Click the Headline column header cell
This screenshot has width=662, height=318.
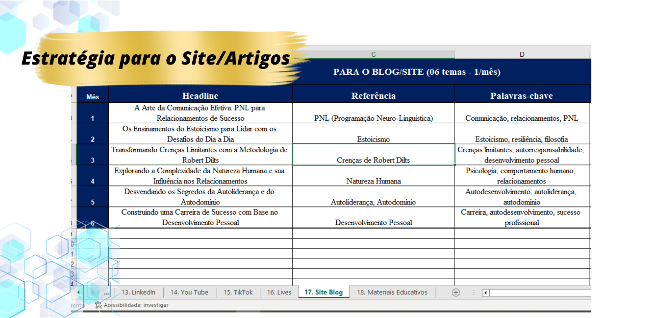(x=200, y=96)
